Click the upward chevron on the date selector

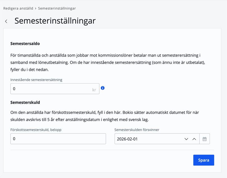pyautogui.click(x=194, y=138)
